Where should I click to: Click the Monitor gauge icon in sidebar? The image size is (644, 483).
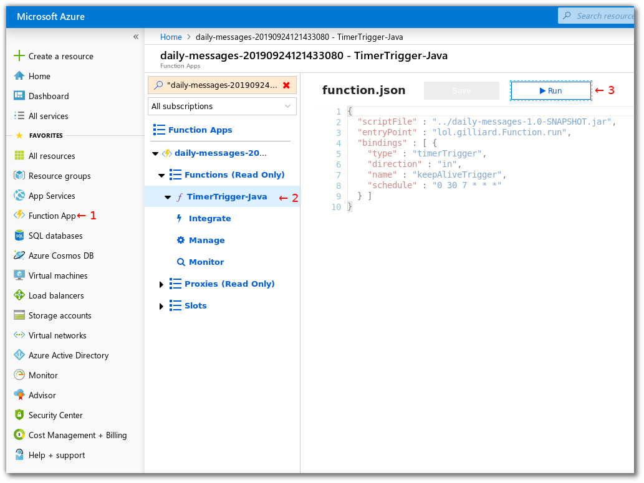tap(19, 375)
